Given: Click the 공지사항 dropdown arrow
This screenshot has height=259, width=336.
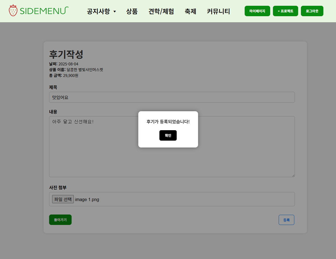Looking at the screenshot, I should pyautogui.click(x=115, y=12).
